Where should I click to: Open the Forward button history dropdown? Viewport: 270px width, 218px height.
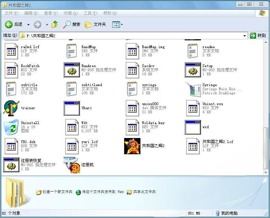point(47,25)
